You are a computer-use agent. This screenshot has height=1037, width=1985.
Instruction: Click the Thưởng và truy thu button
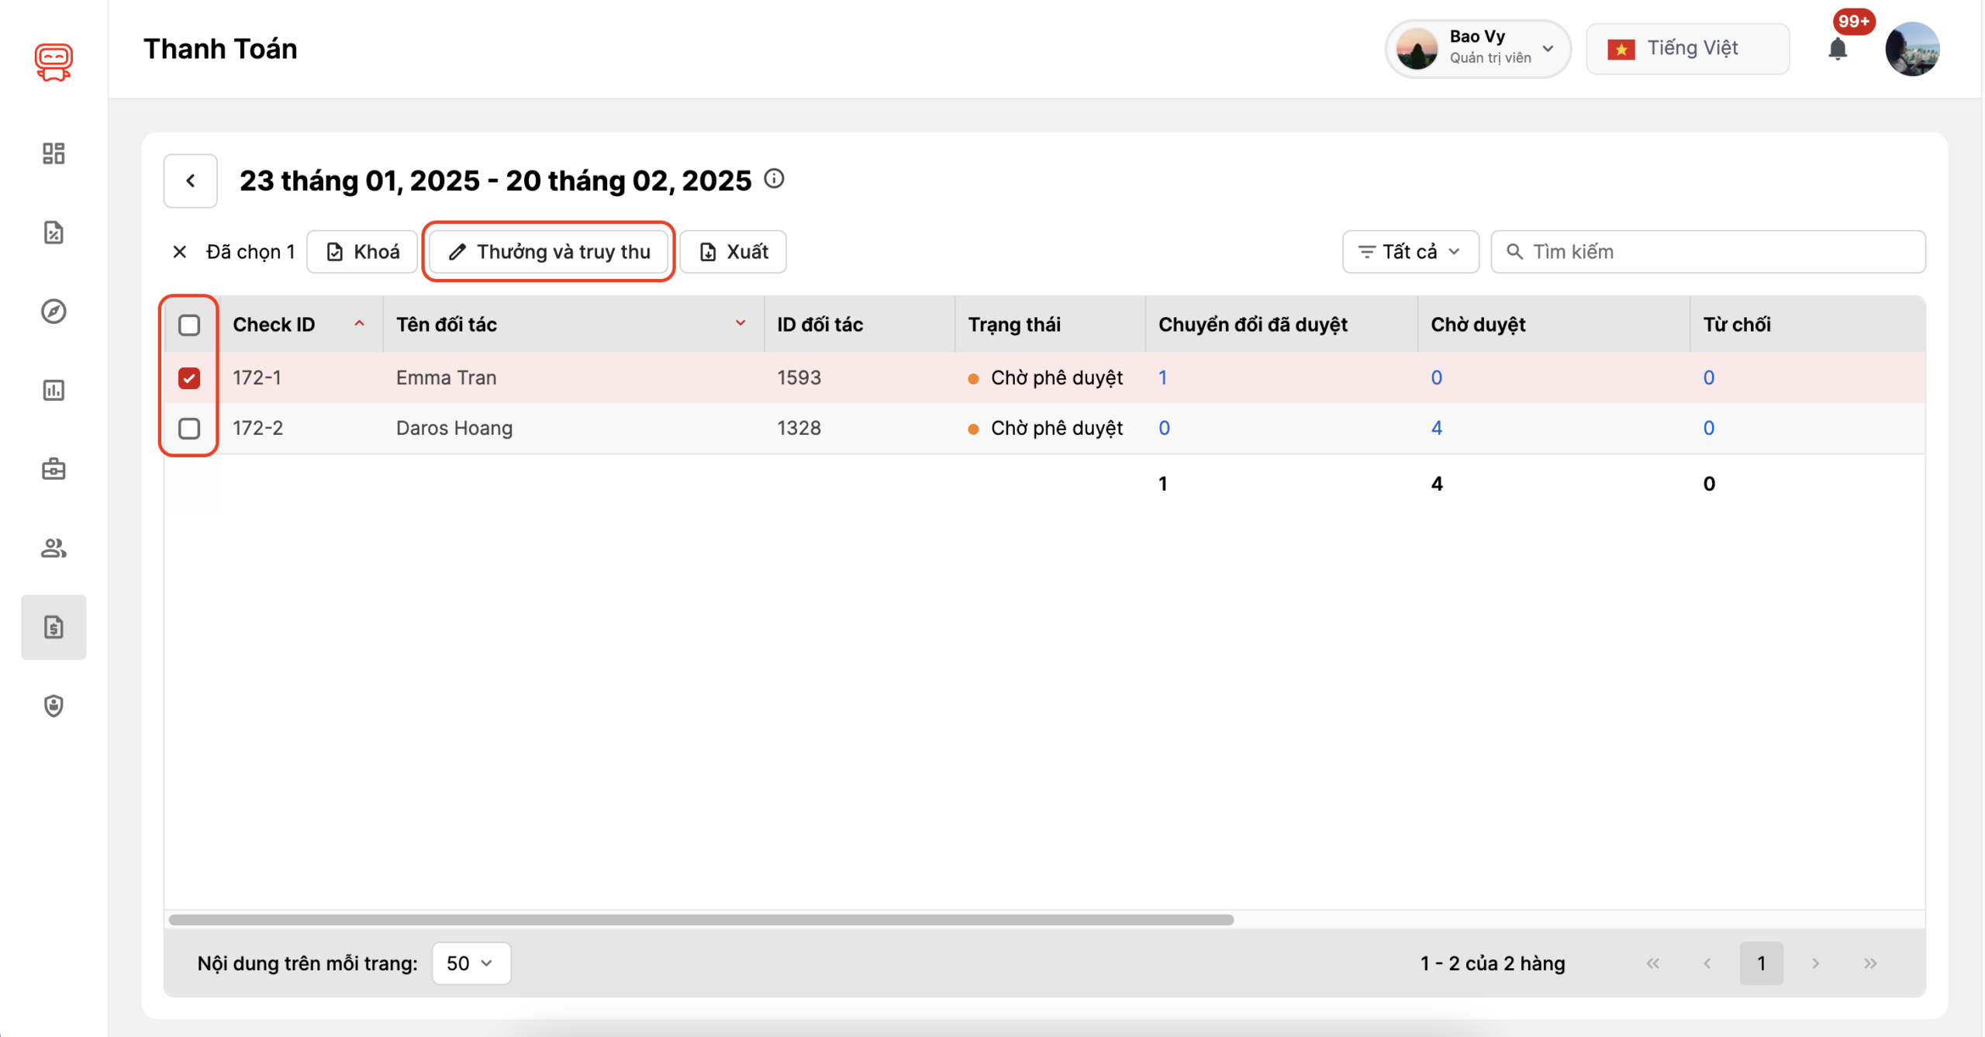549,252
